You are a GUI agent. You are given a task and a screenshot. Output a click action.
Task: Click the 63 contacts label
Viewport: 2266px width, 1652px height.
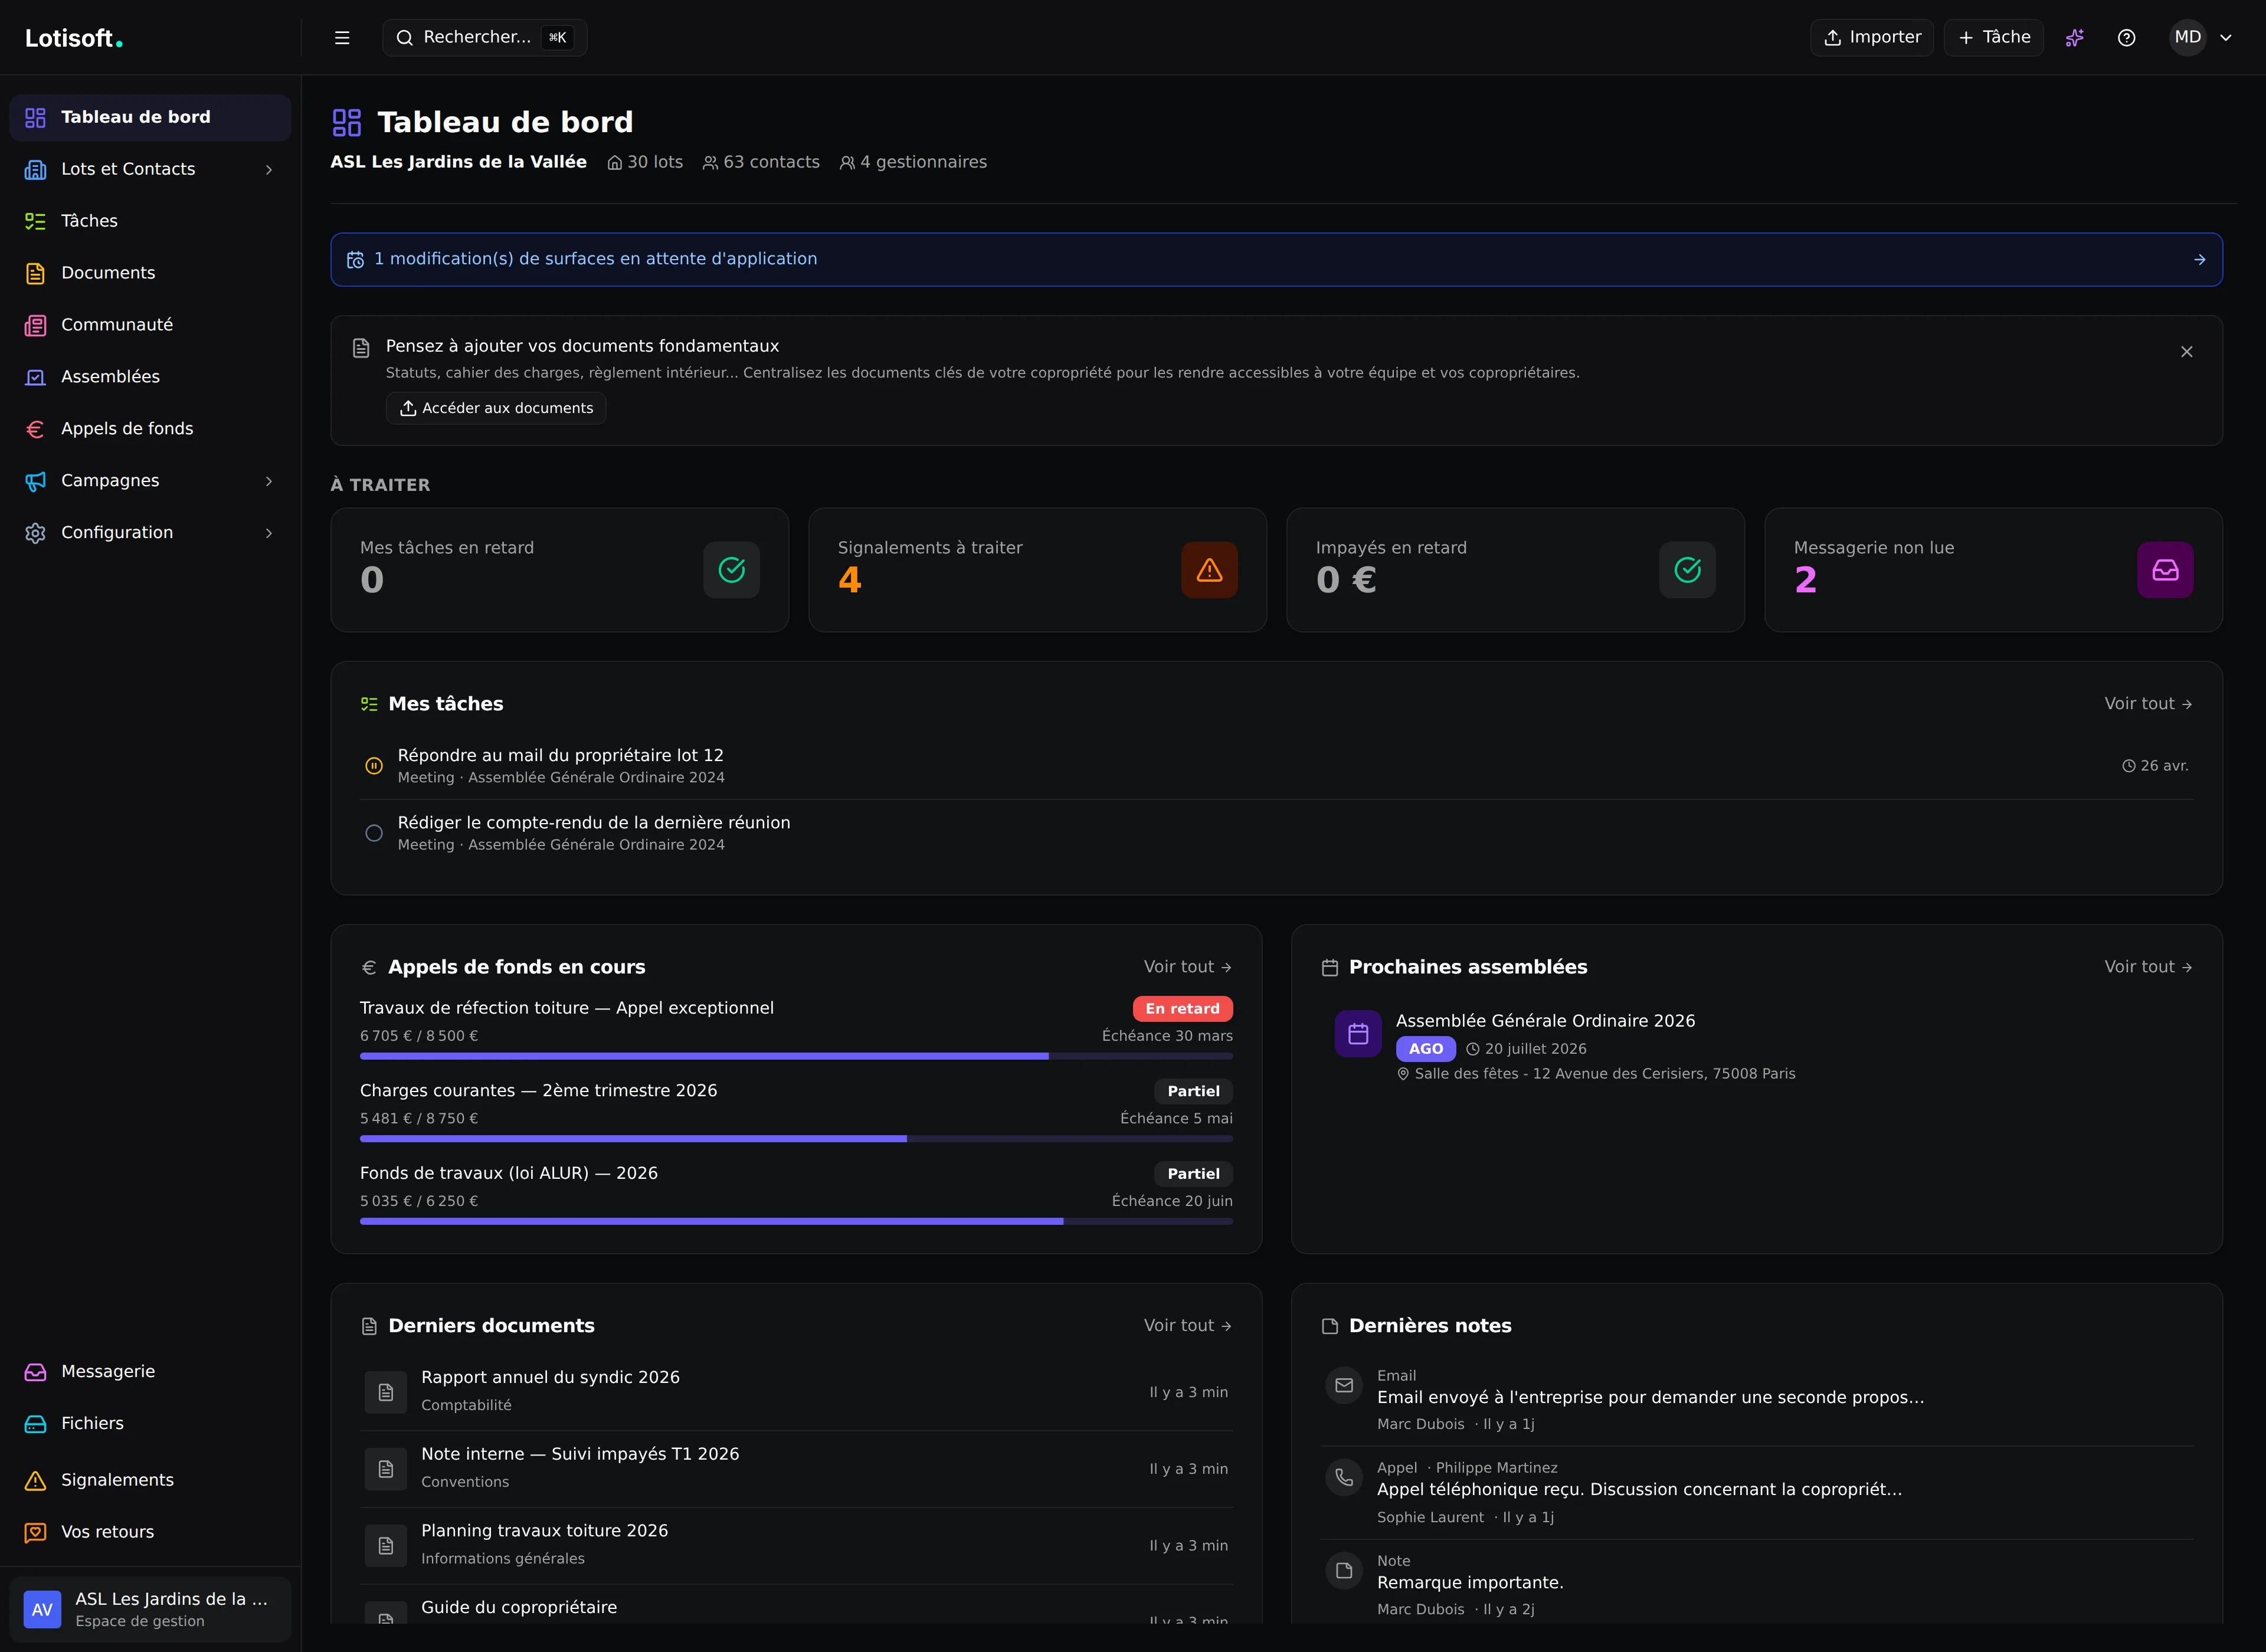760,162
